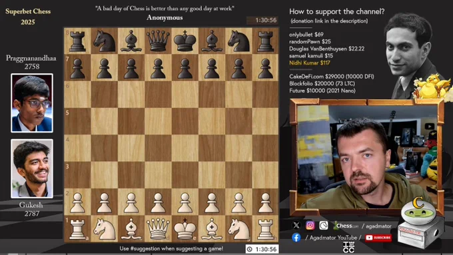Select the black pawn on a7

tap(77, 69)
